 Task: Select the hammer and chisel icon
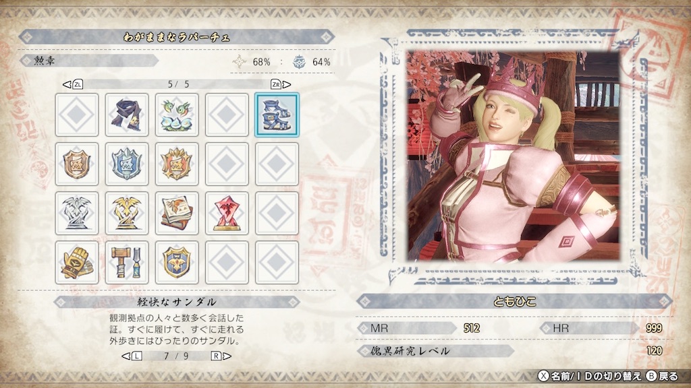tap(127, 263)
